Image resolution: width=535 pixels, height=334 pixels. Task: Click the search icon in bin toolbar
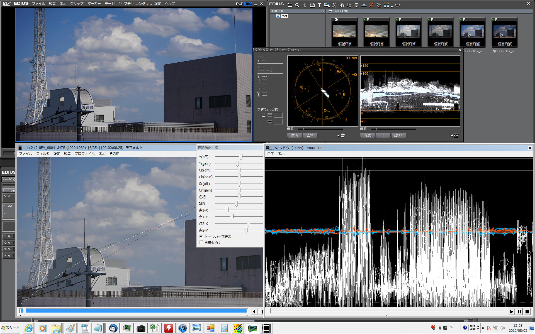[x=297, y=5]
